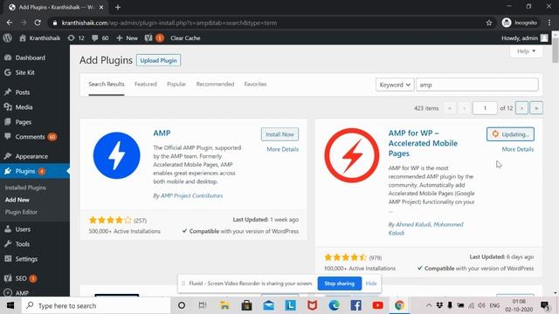Click the Windows taskbar search box
559x314 pixels.
96,305
